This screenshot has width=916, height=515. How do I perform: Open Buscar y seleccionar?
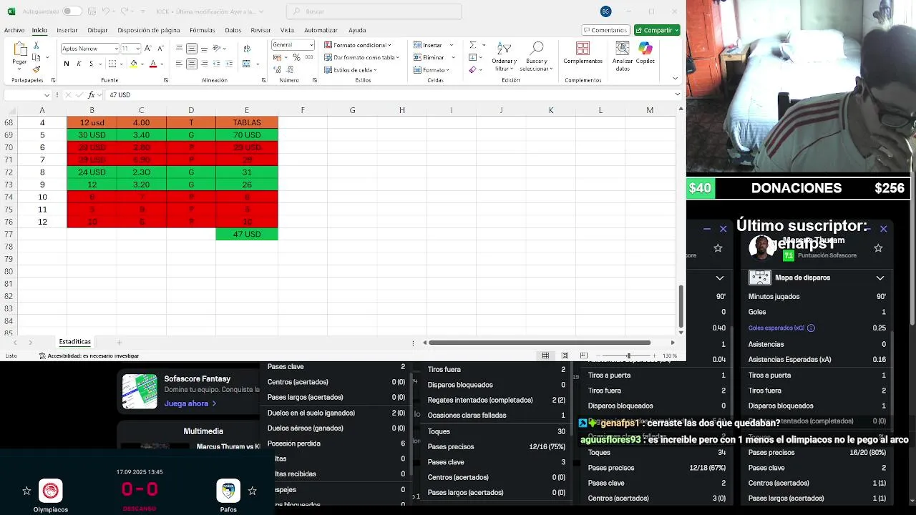pyautogui.click(x=537, y=56)
